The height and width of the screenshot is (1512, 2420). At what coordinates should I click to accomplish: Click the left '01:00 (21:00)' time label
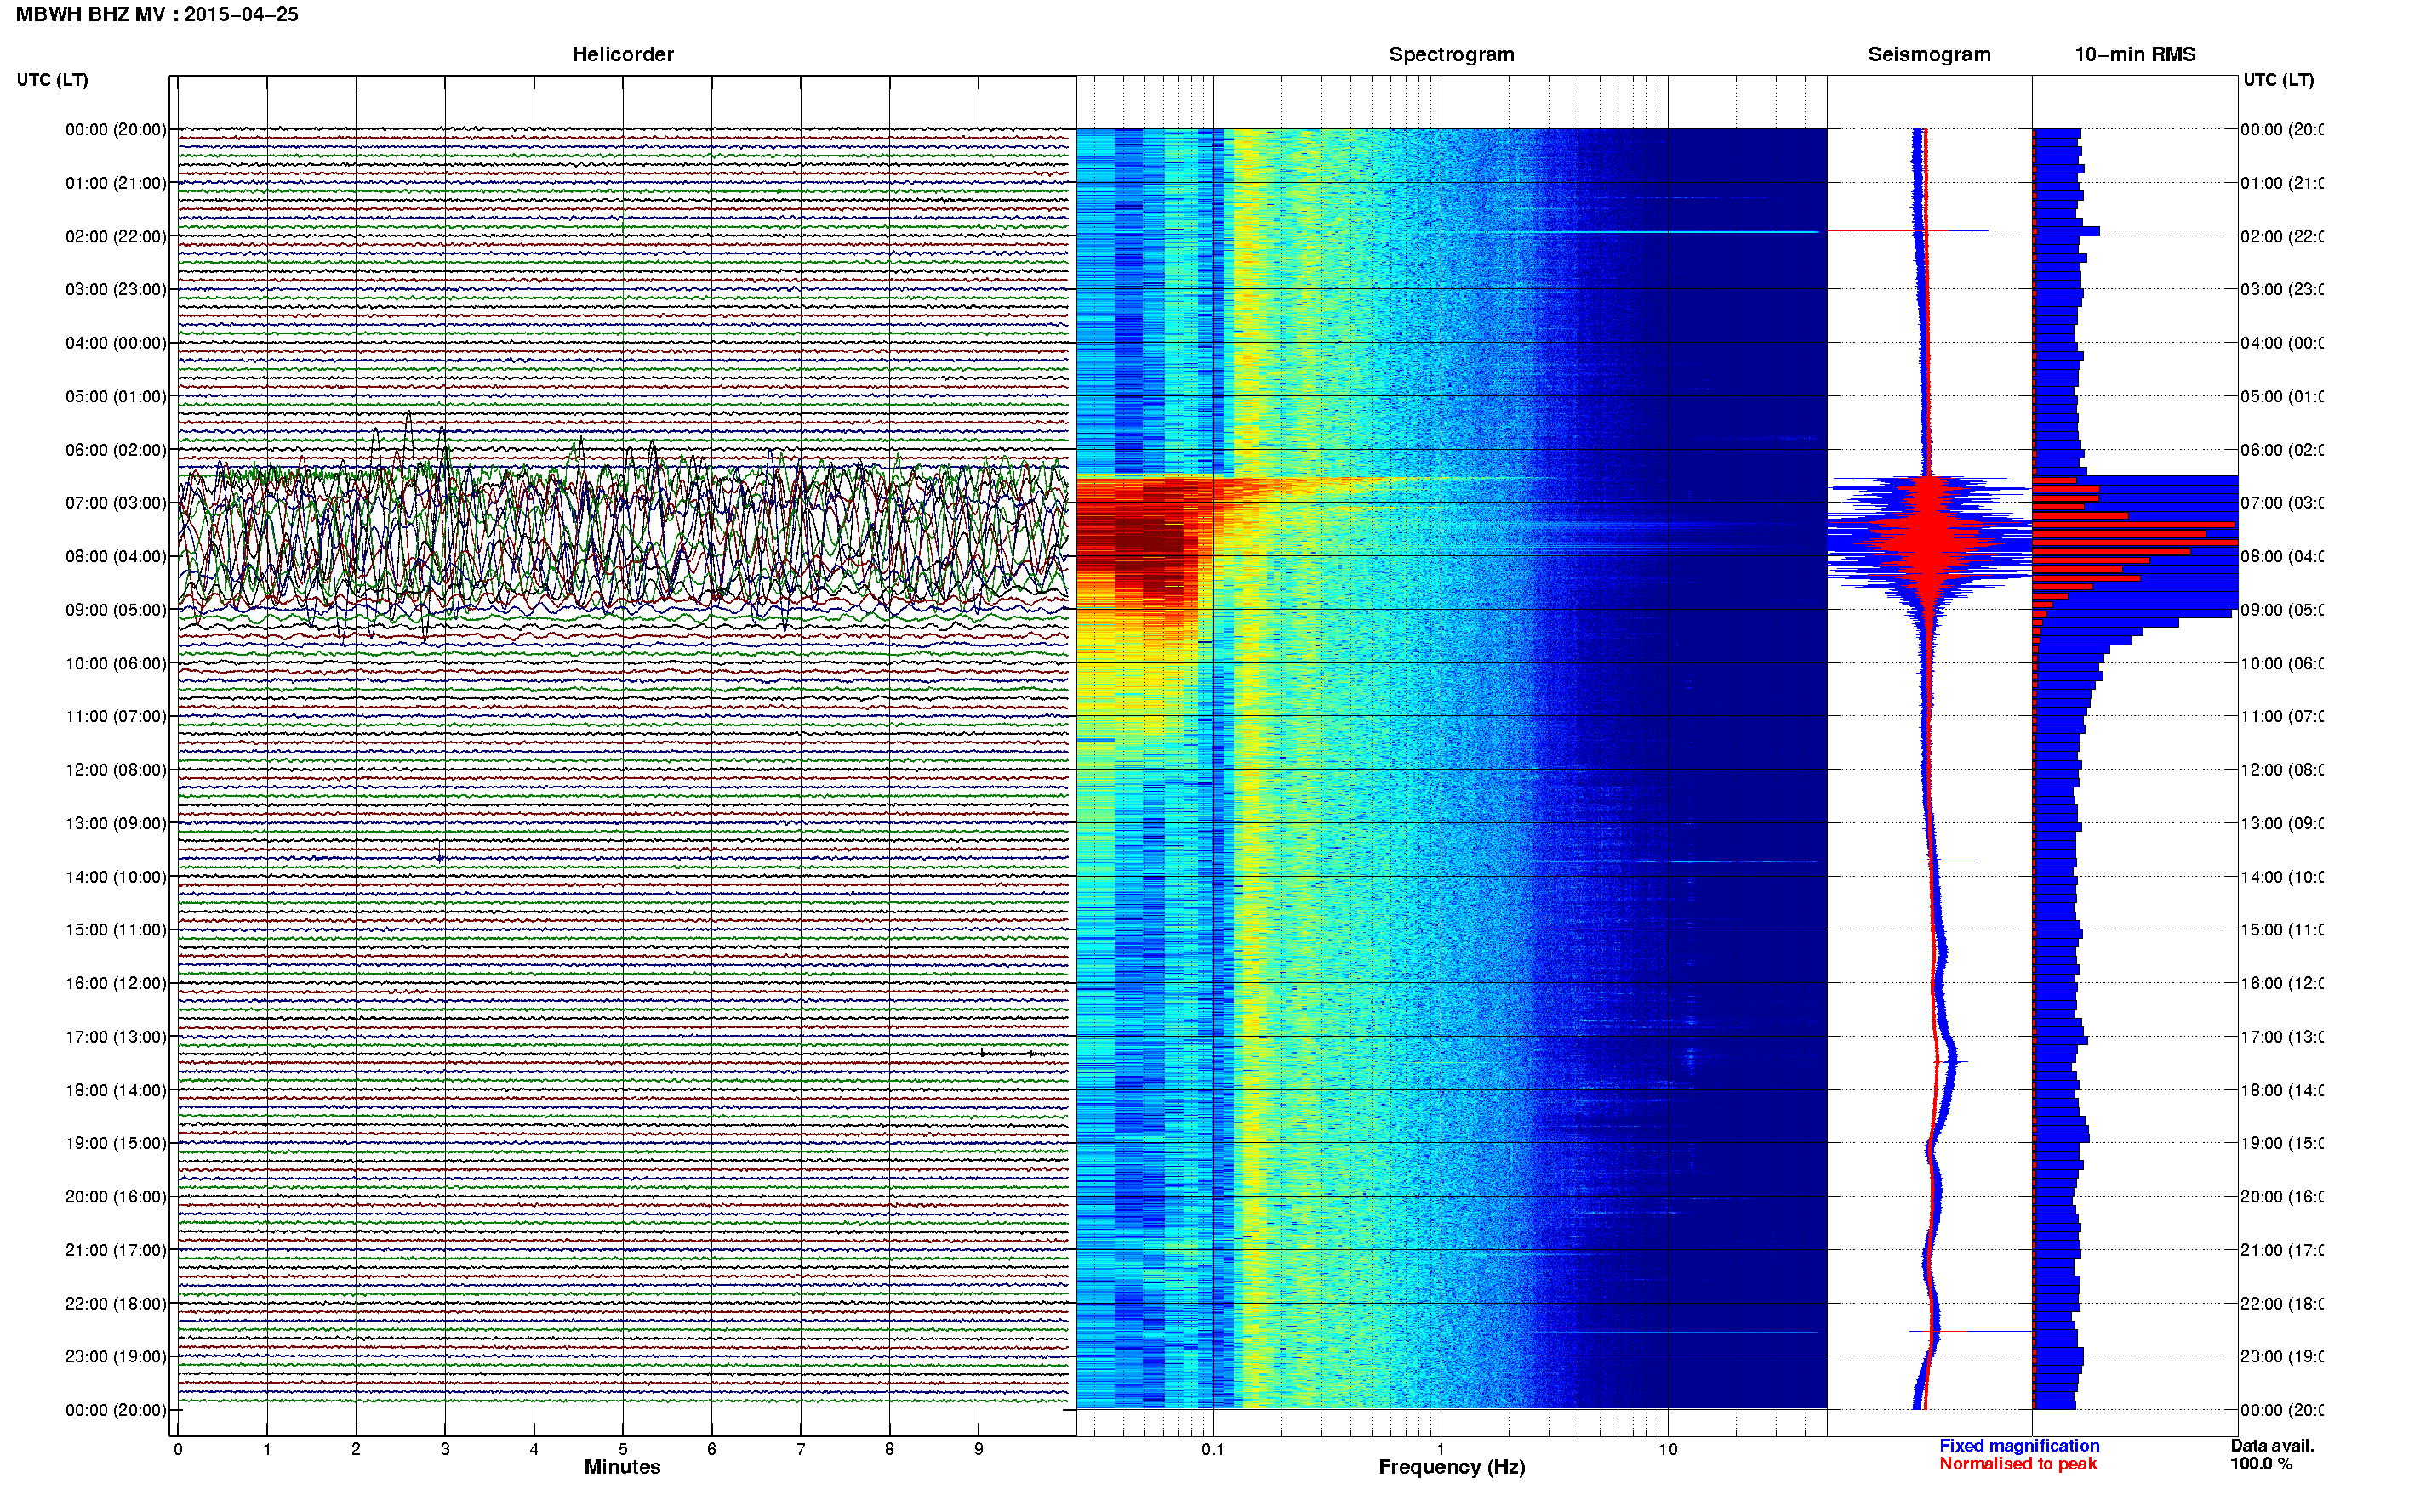click(116, 183)
